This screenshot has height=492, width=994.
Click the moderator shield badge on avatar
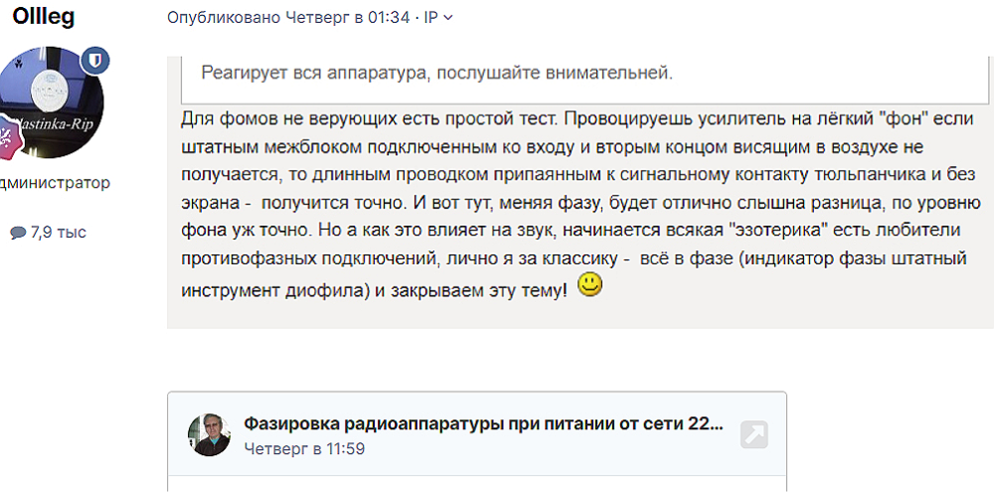[x=92, y=60]
